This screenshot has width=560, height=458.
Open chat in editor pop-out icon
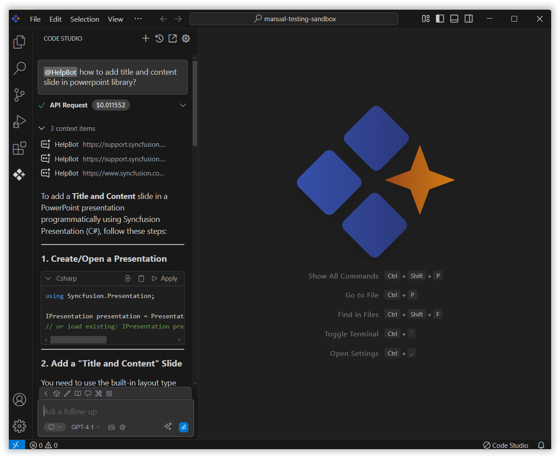(172, 38)
